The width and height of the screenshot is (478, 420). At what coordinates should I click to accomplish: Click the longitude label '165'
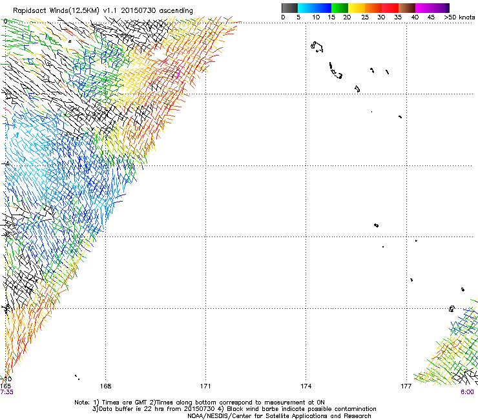point(5,386)
